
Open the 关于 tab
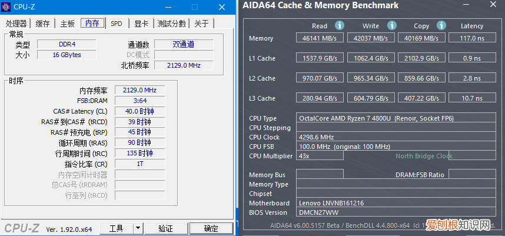click(x=201, y=24)
